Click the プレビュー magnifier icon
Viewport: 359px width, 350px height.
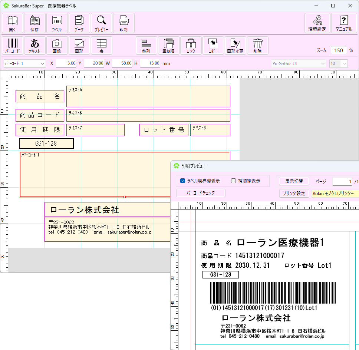[101, 23]
